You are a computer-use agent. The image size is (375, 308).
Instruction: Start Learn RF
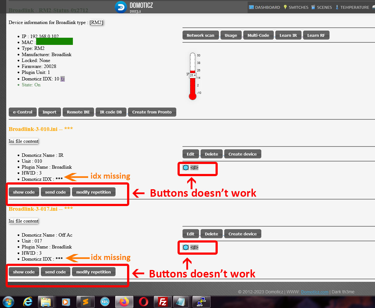pyautogui.click(x=316, y=35)
